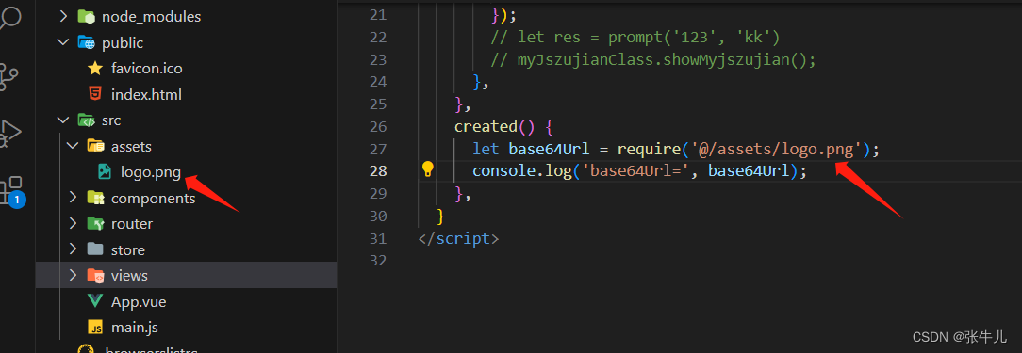Click the 'created' method name
Screen dimensions: 1022x353
coord(486,126)
